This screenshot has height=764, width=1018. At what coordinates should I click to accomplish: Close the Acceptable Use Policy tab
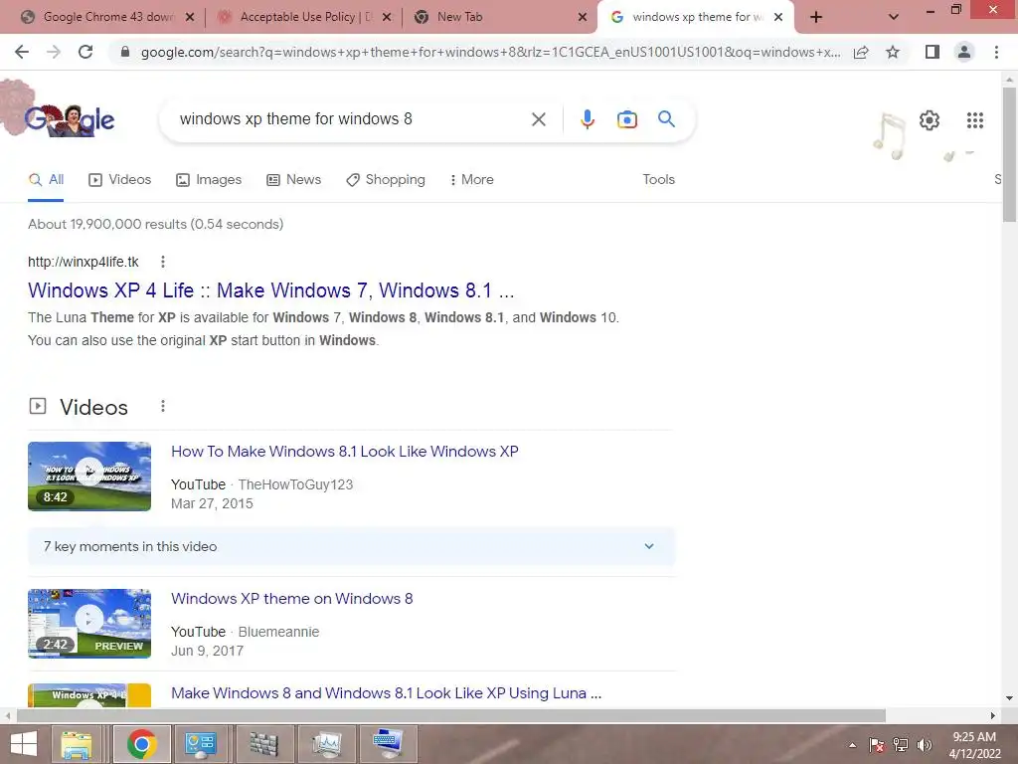pyautogui.click(x=387, y=18)
